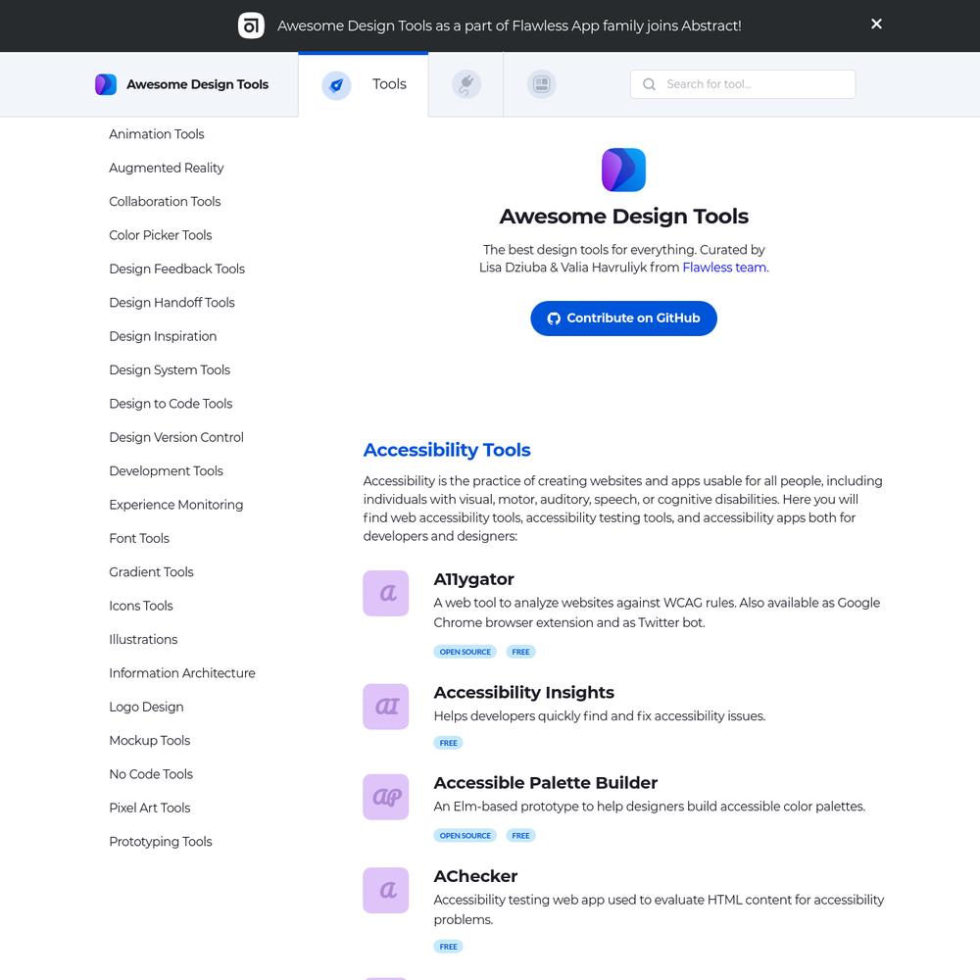The height and width of the screenshot is (980, 980).
Task: Jump to Design Version Control
Action: pyautogui.click(x=176, y=438)
